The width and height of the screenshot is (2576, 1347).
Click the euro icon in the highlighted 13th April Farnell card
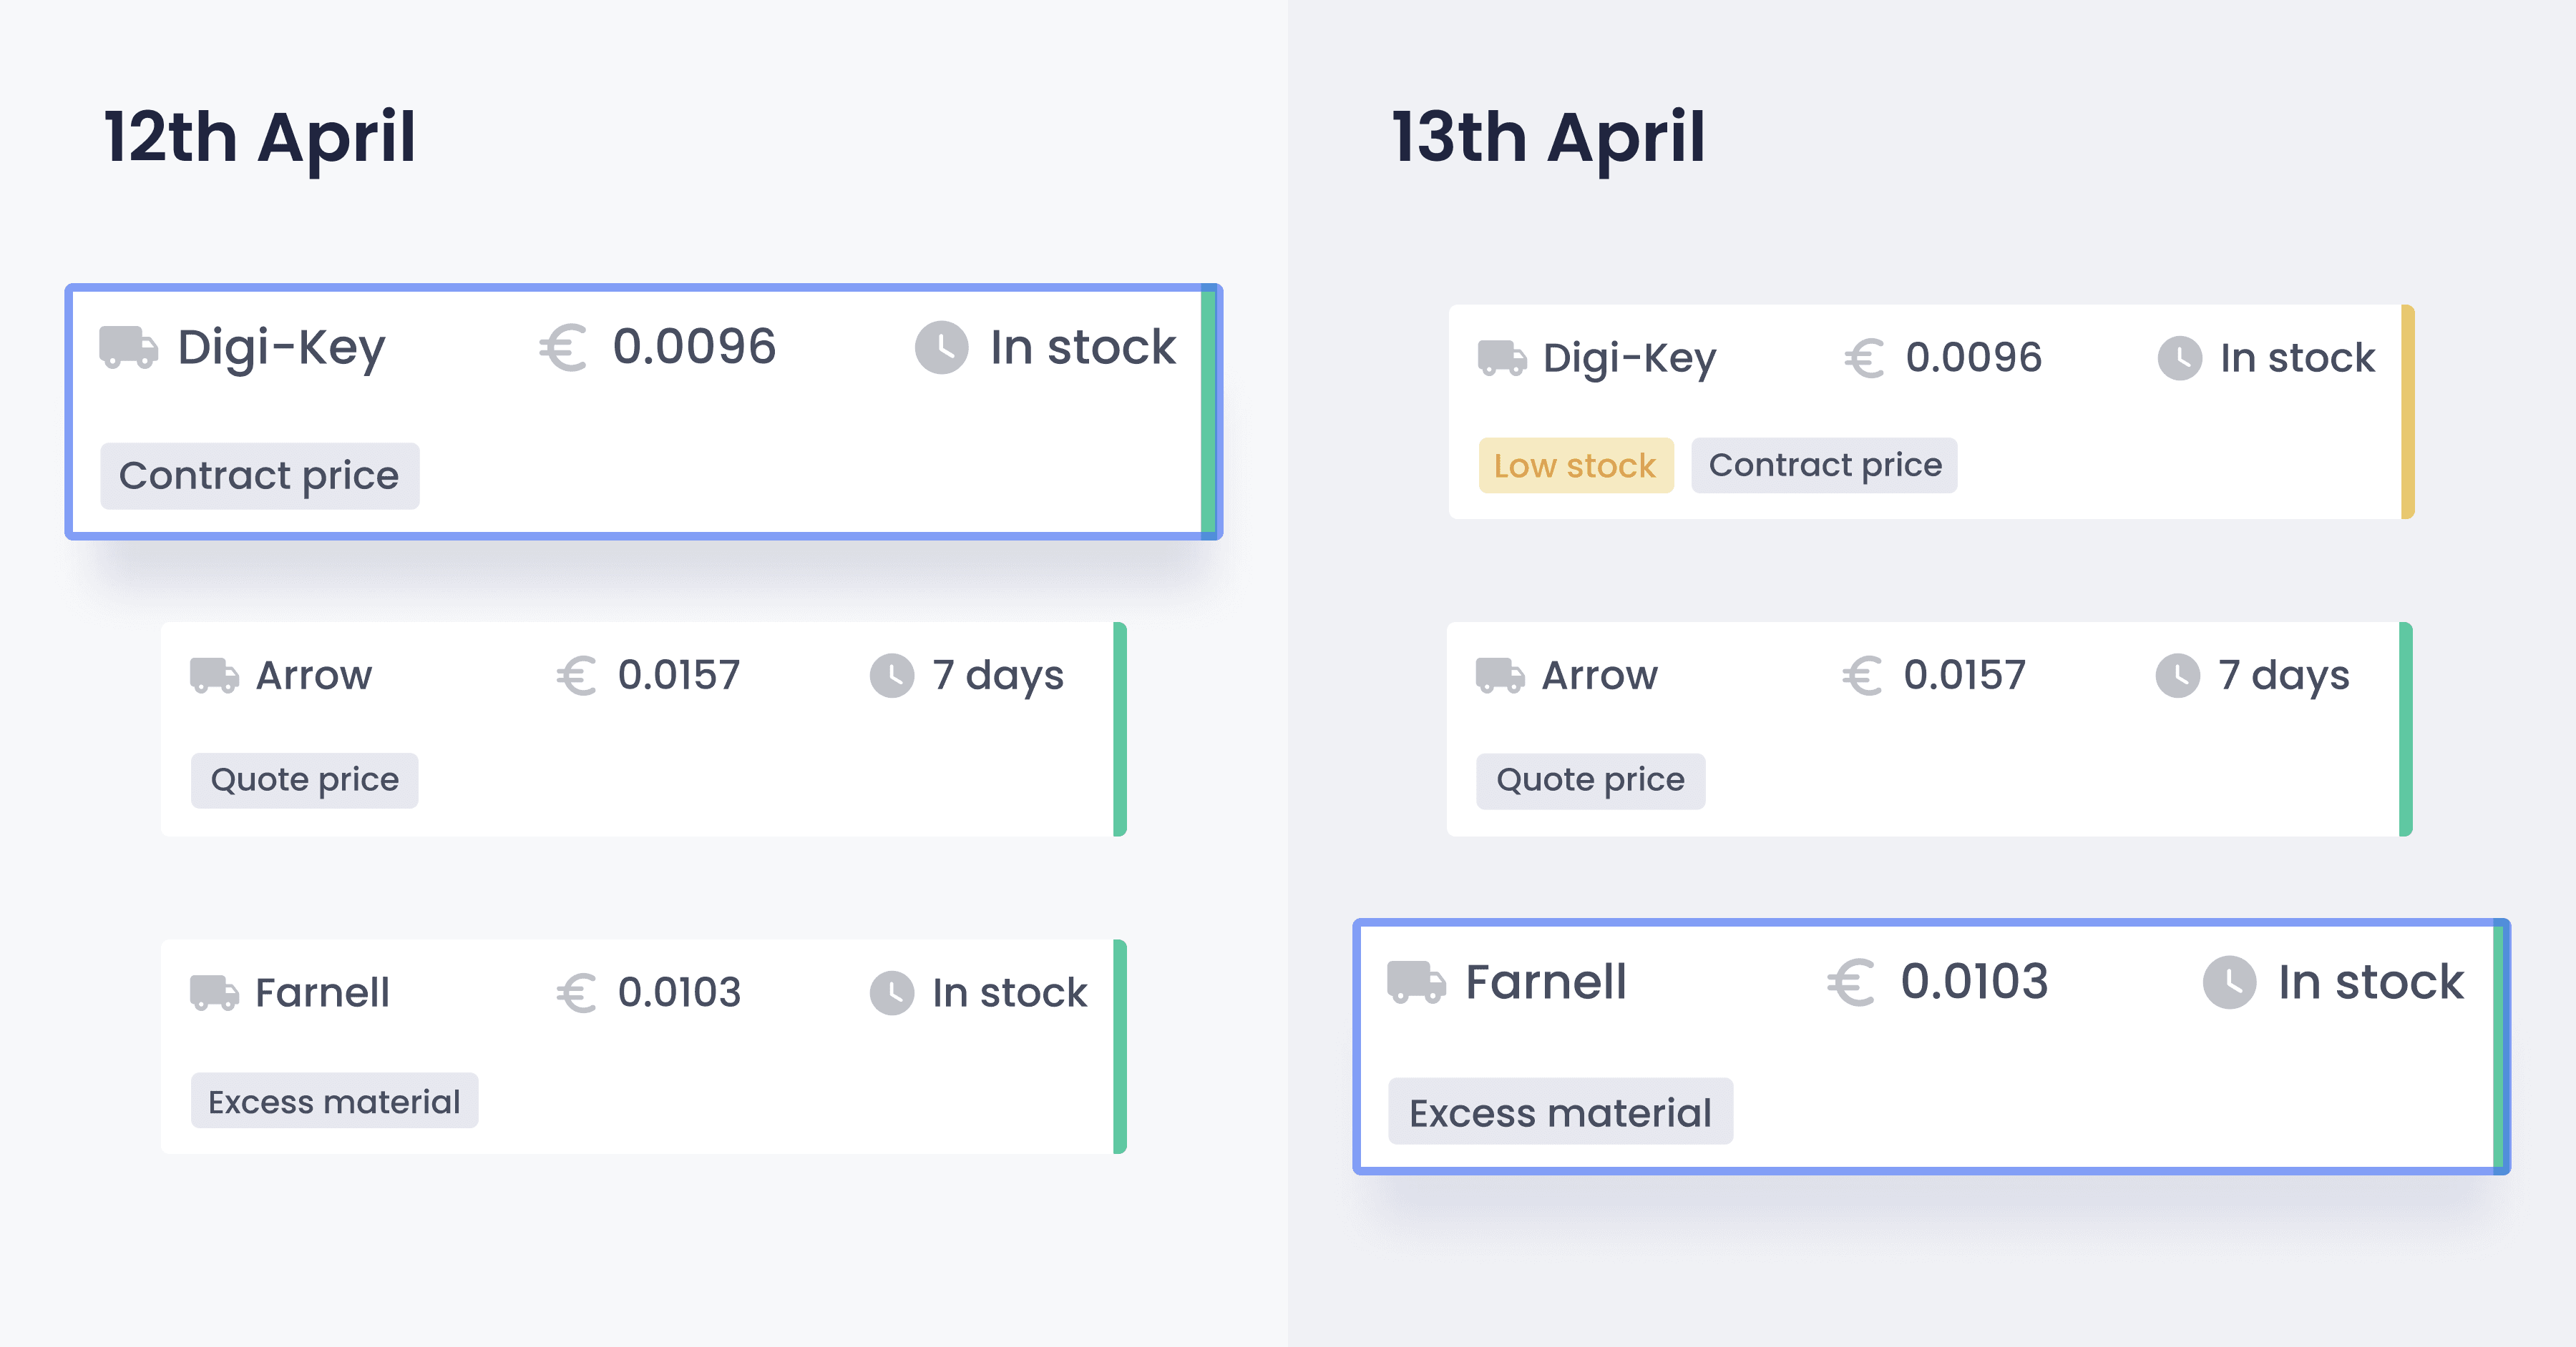tap(1851, 982)
